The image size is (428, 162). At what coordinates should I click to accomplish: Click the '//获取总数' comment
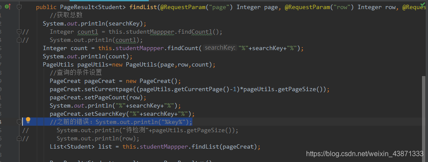[66, 15]
